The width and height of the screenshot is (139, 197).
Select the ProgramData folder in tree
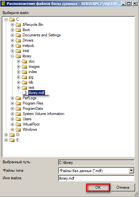33,108
